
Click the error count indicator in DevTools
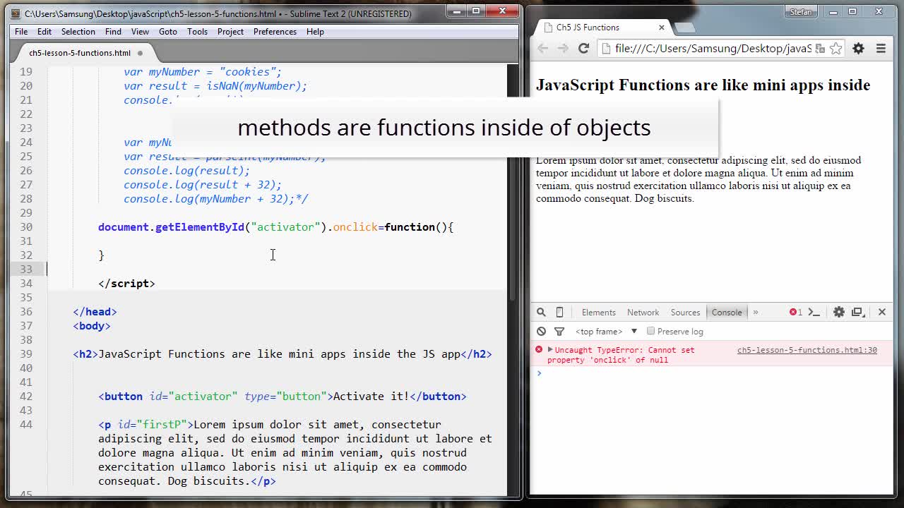[x=796, y=312]
